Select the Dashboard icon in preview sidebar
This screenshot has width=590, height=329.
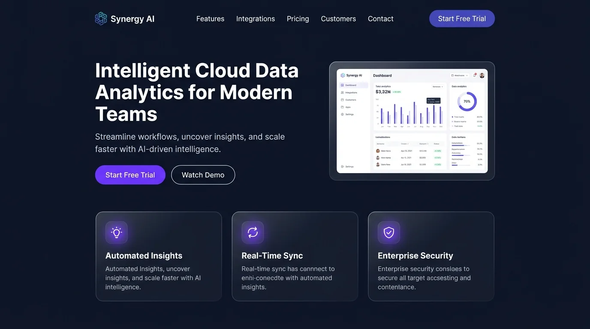coord(342,85)
